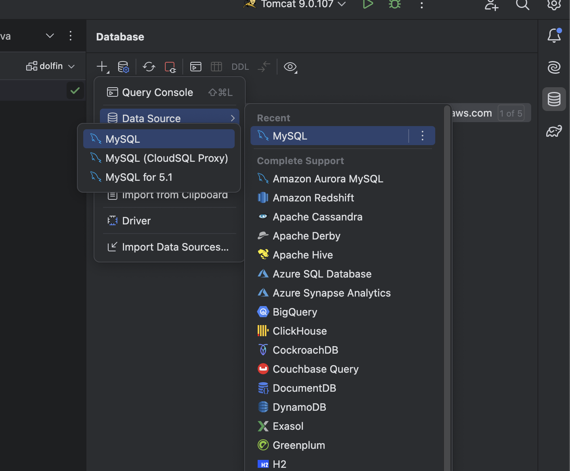The width and height of the screenshot is (570, 471).
Task: Open the Gradle elephant sidebar icon
Action: (x=554, y=131)
